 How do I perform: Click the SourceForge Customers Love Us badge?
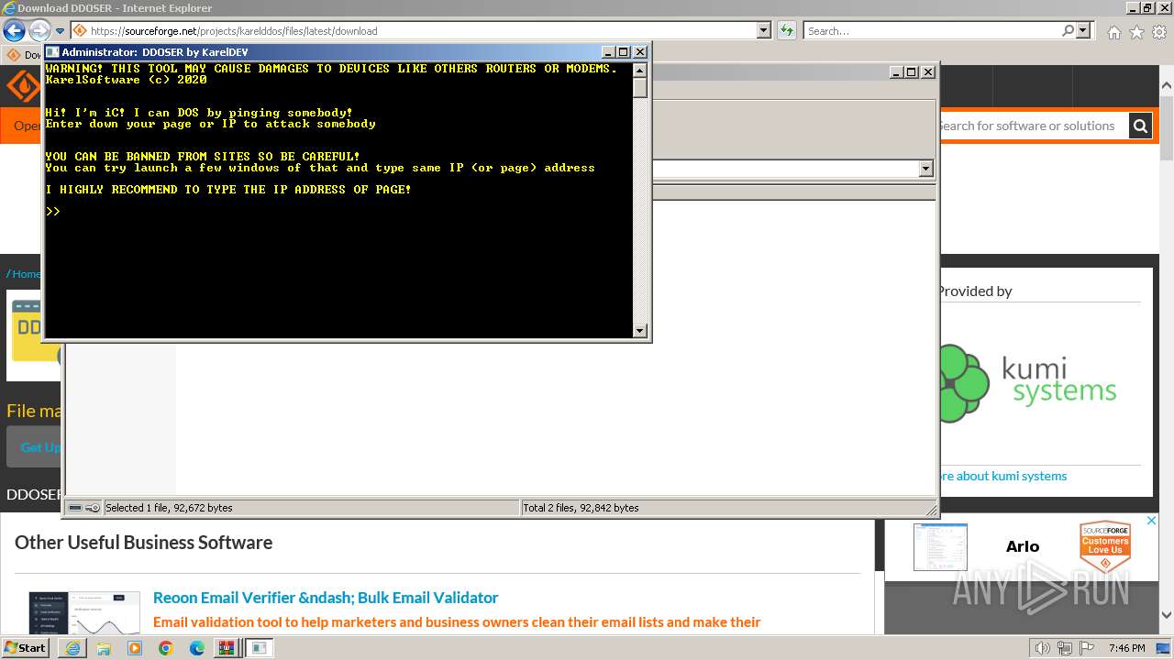coord(1105,547)
